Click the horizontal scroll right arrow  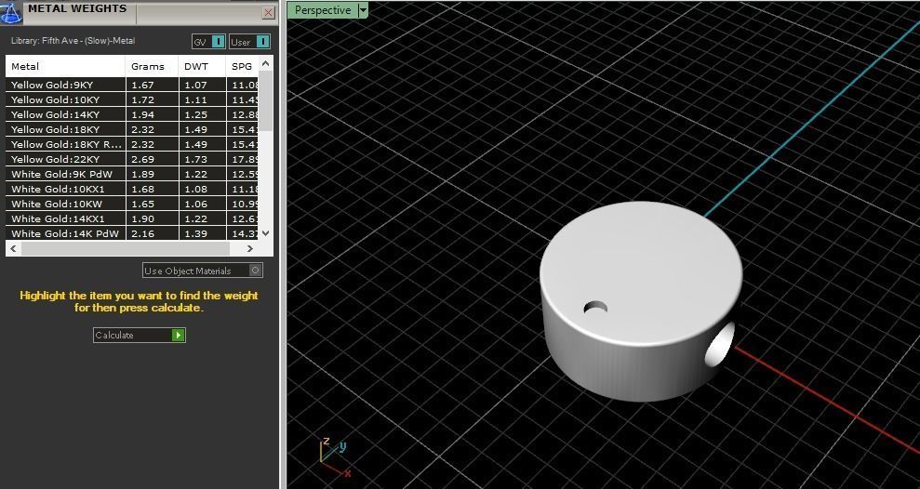point(250,248)
